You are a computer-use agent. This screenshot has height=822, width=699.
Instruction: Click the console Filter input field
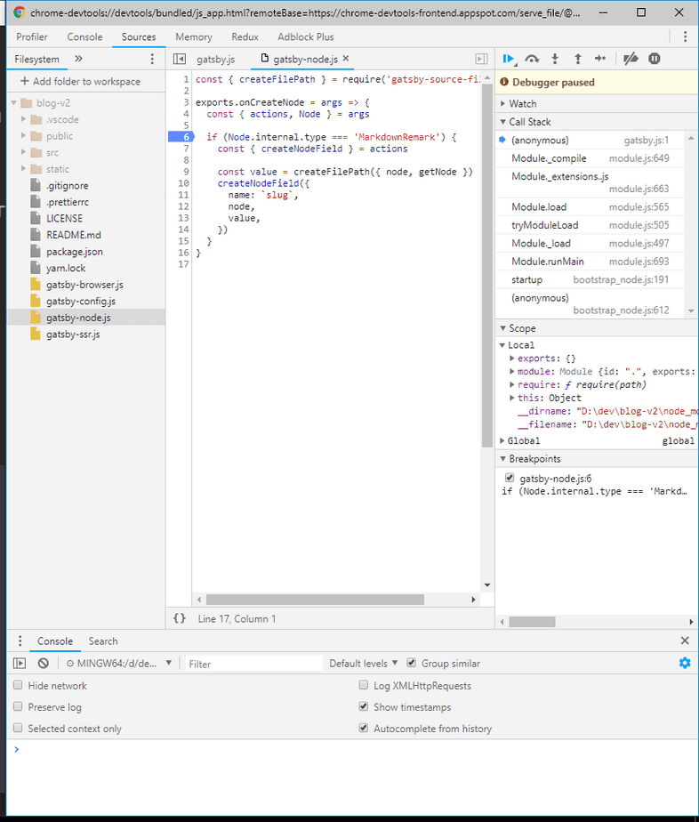(253, 664)
